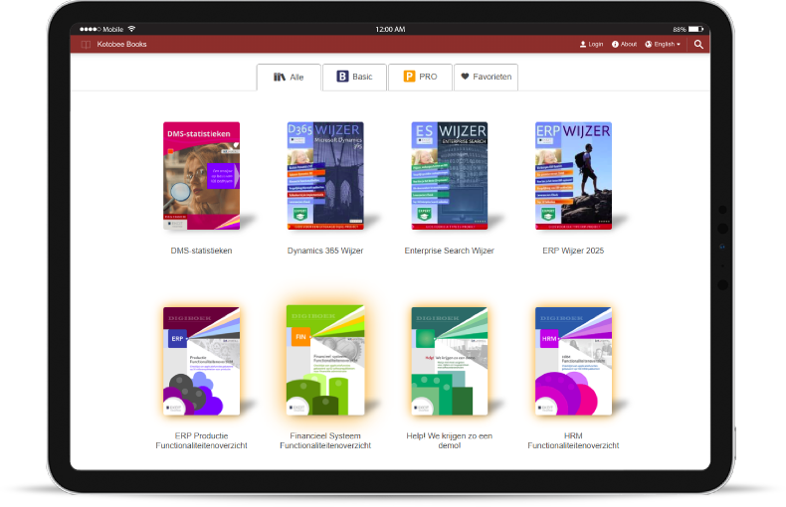This screenshot has height=507, width=786.
Task: Open the Enterprise Search Wijzer book cover
Action: tap(450, 176)
